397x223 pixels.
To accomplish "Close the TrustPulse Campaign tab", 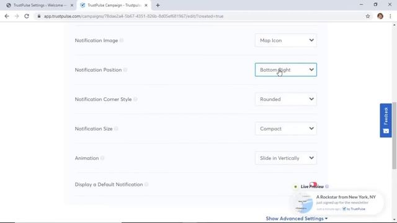I will 146,5.
